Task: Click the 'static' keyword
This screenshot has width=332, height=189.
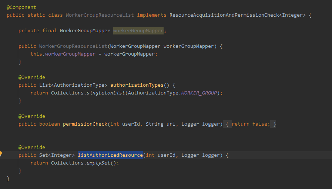Action: click(36, 15)
